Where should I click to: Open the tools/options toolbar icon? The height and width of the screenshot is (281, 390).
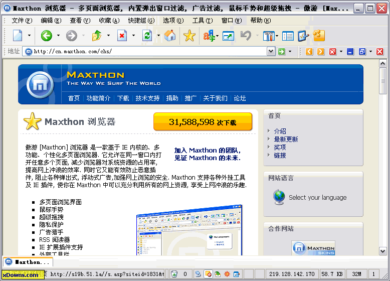pos(269,36)
